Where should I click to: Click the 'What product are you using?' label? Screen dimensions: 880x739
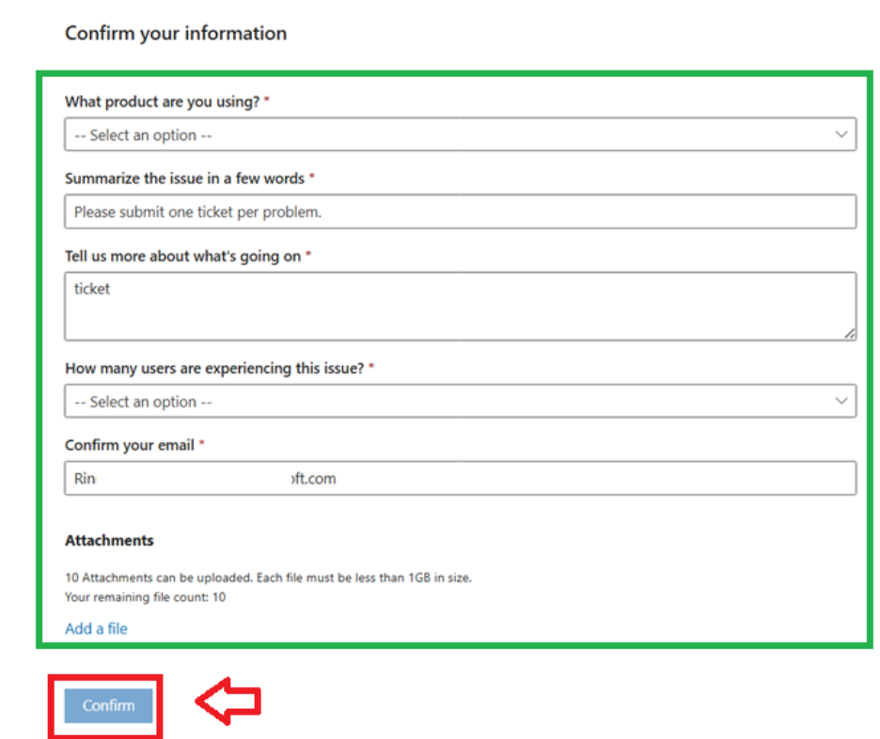pyautogui.click(x=163, y=102)
